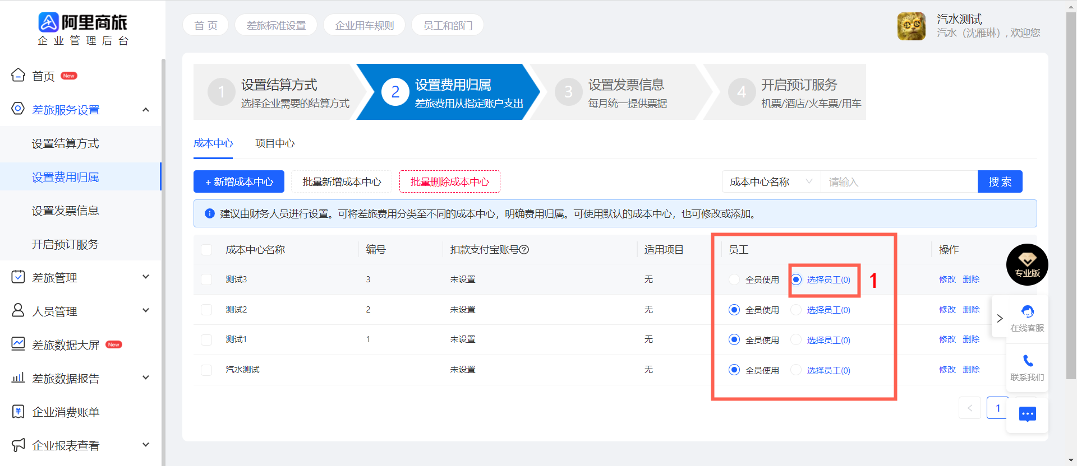Click the arrow to collapse floating service panel

point(1000,318)
